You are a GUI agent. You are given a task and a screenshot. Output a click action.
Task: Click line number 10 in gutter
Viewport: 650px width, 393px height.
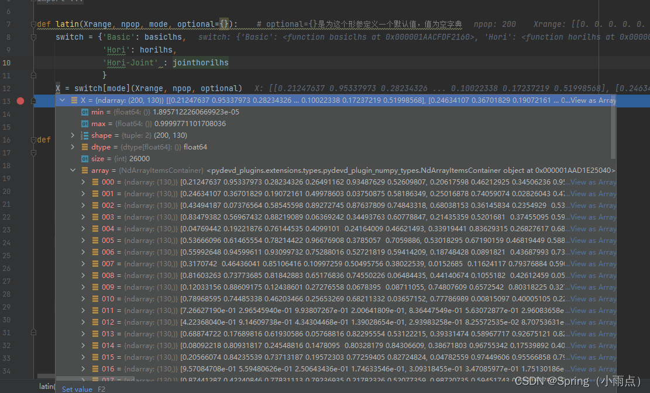pyautogui.click(x=6, y=63)
